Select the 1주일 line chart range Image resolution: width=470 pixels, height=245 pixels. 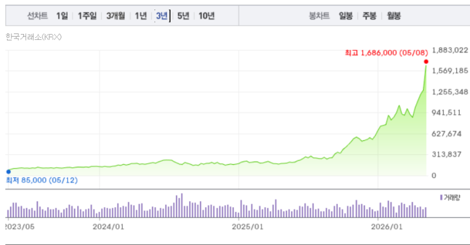pos(87,16)
